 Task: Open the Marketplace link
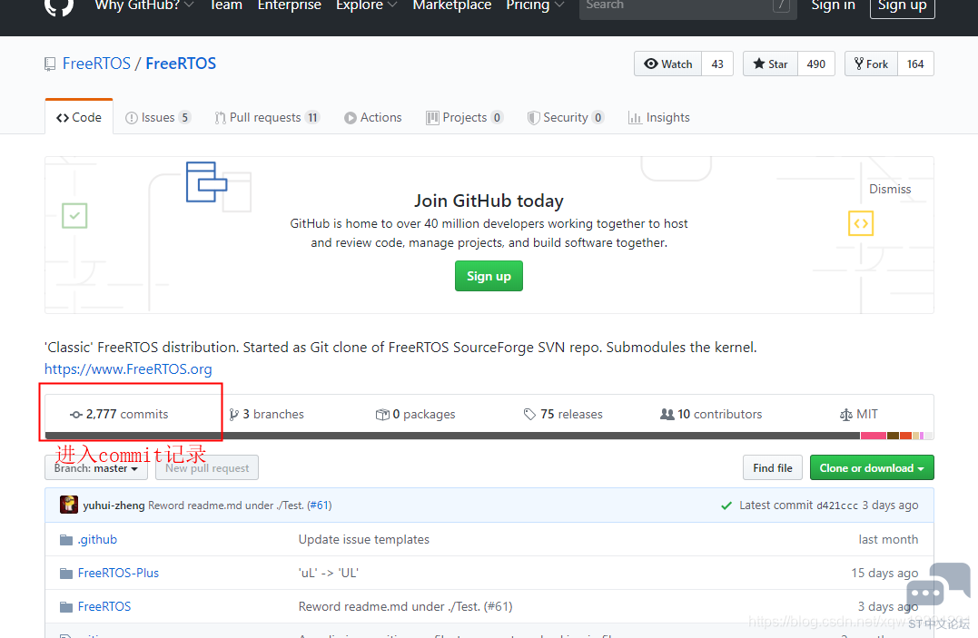(451, 5)
